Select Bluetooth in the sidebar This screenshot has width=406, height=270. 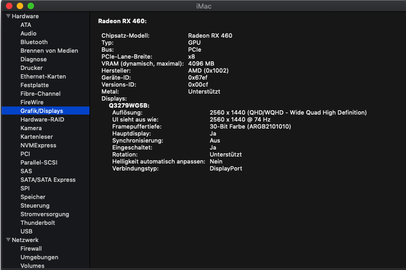pyautogui.click(x=34, y=42)
